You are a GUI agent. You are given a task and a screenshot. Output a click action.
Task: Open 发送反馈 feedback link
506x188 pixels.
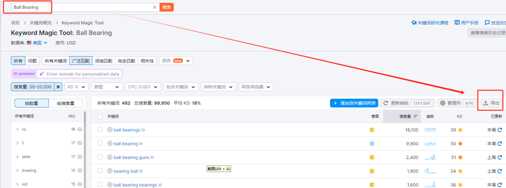pos(496,23)
